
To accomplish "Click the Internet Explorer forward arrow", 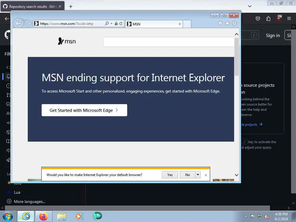I will pos(28,24).
